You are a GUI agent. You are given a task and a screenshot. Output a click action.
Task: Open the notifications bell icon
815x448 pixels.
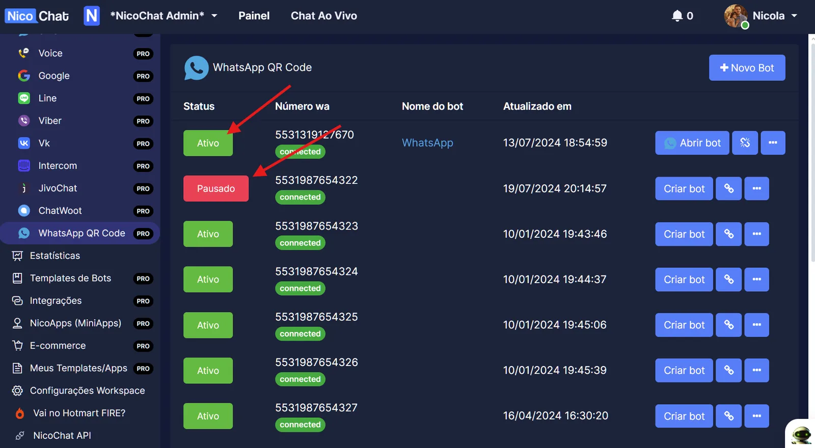677,16
